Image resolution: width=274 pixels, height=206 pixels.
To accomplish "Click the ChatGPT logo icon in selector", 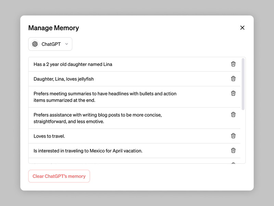I will tap(35, 44).
